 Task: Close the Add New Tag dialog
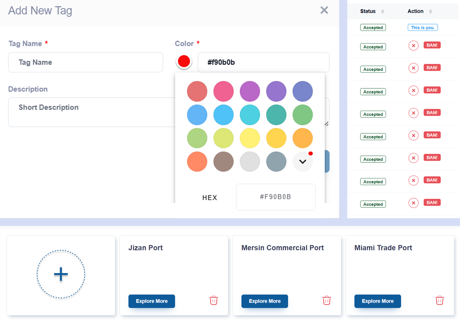tap(324, 10)
